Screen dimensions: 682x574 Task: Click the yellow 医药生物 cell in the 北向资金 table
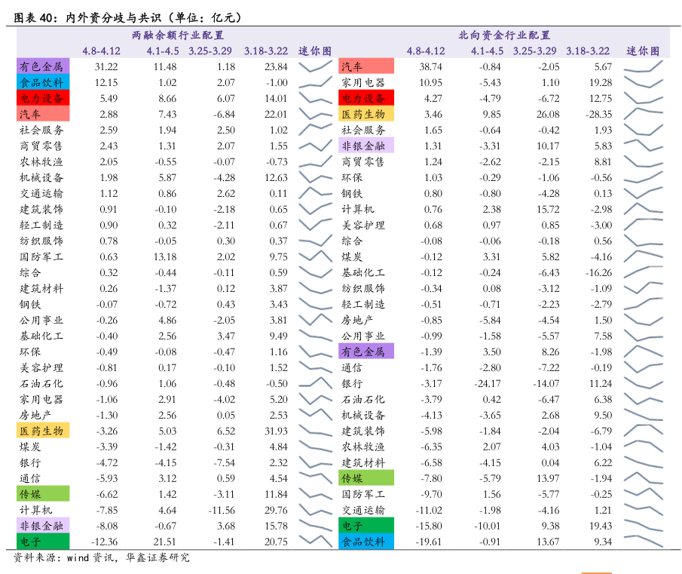click(x=366, y=115)
